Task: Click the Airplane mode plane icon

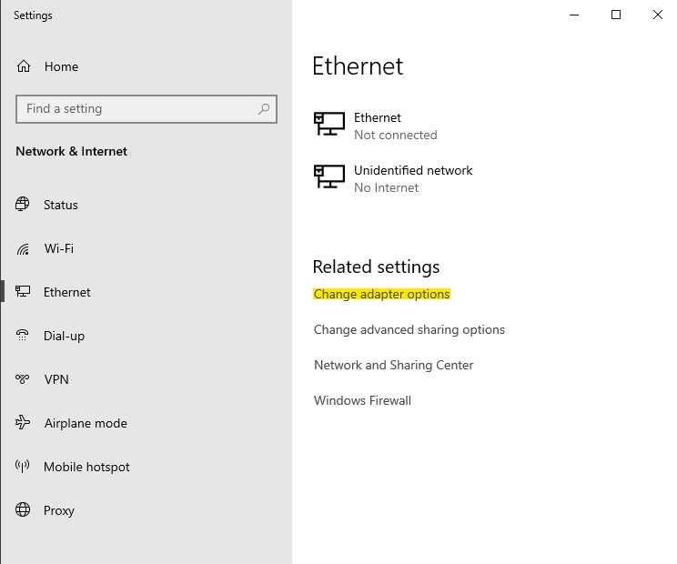Action: (23, 423)
